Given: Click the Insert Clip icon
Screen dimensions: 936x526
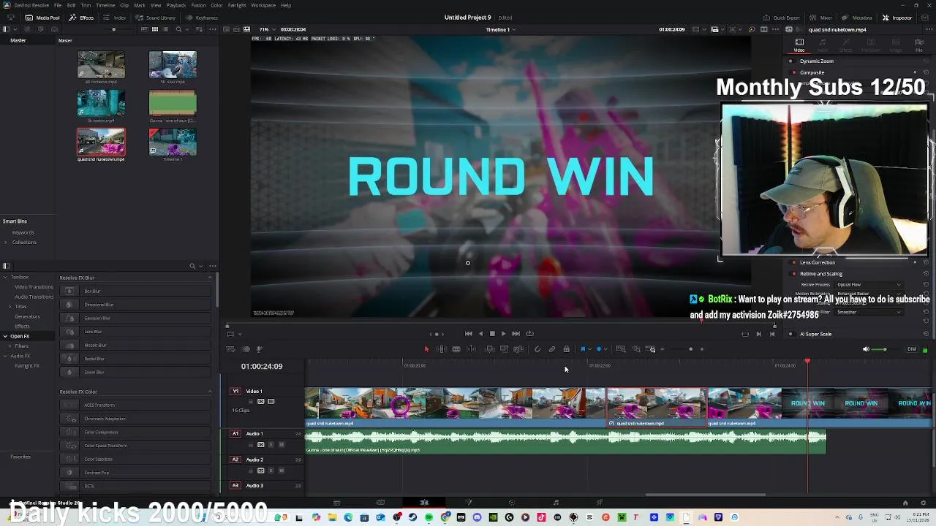Looking at the screenshot, I should [x=491, y=349].
